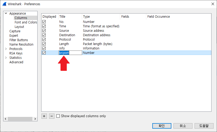Click the plus button to add column
The image size is (217, 132).
coord(44,116)
